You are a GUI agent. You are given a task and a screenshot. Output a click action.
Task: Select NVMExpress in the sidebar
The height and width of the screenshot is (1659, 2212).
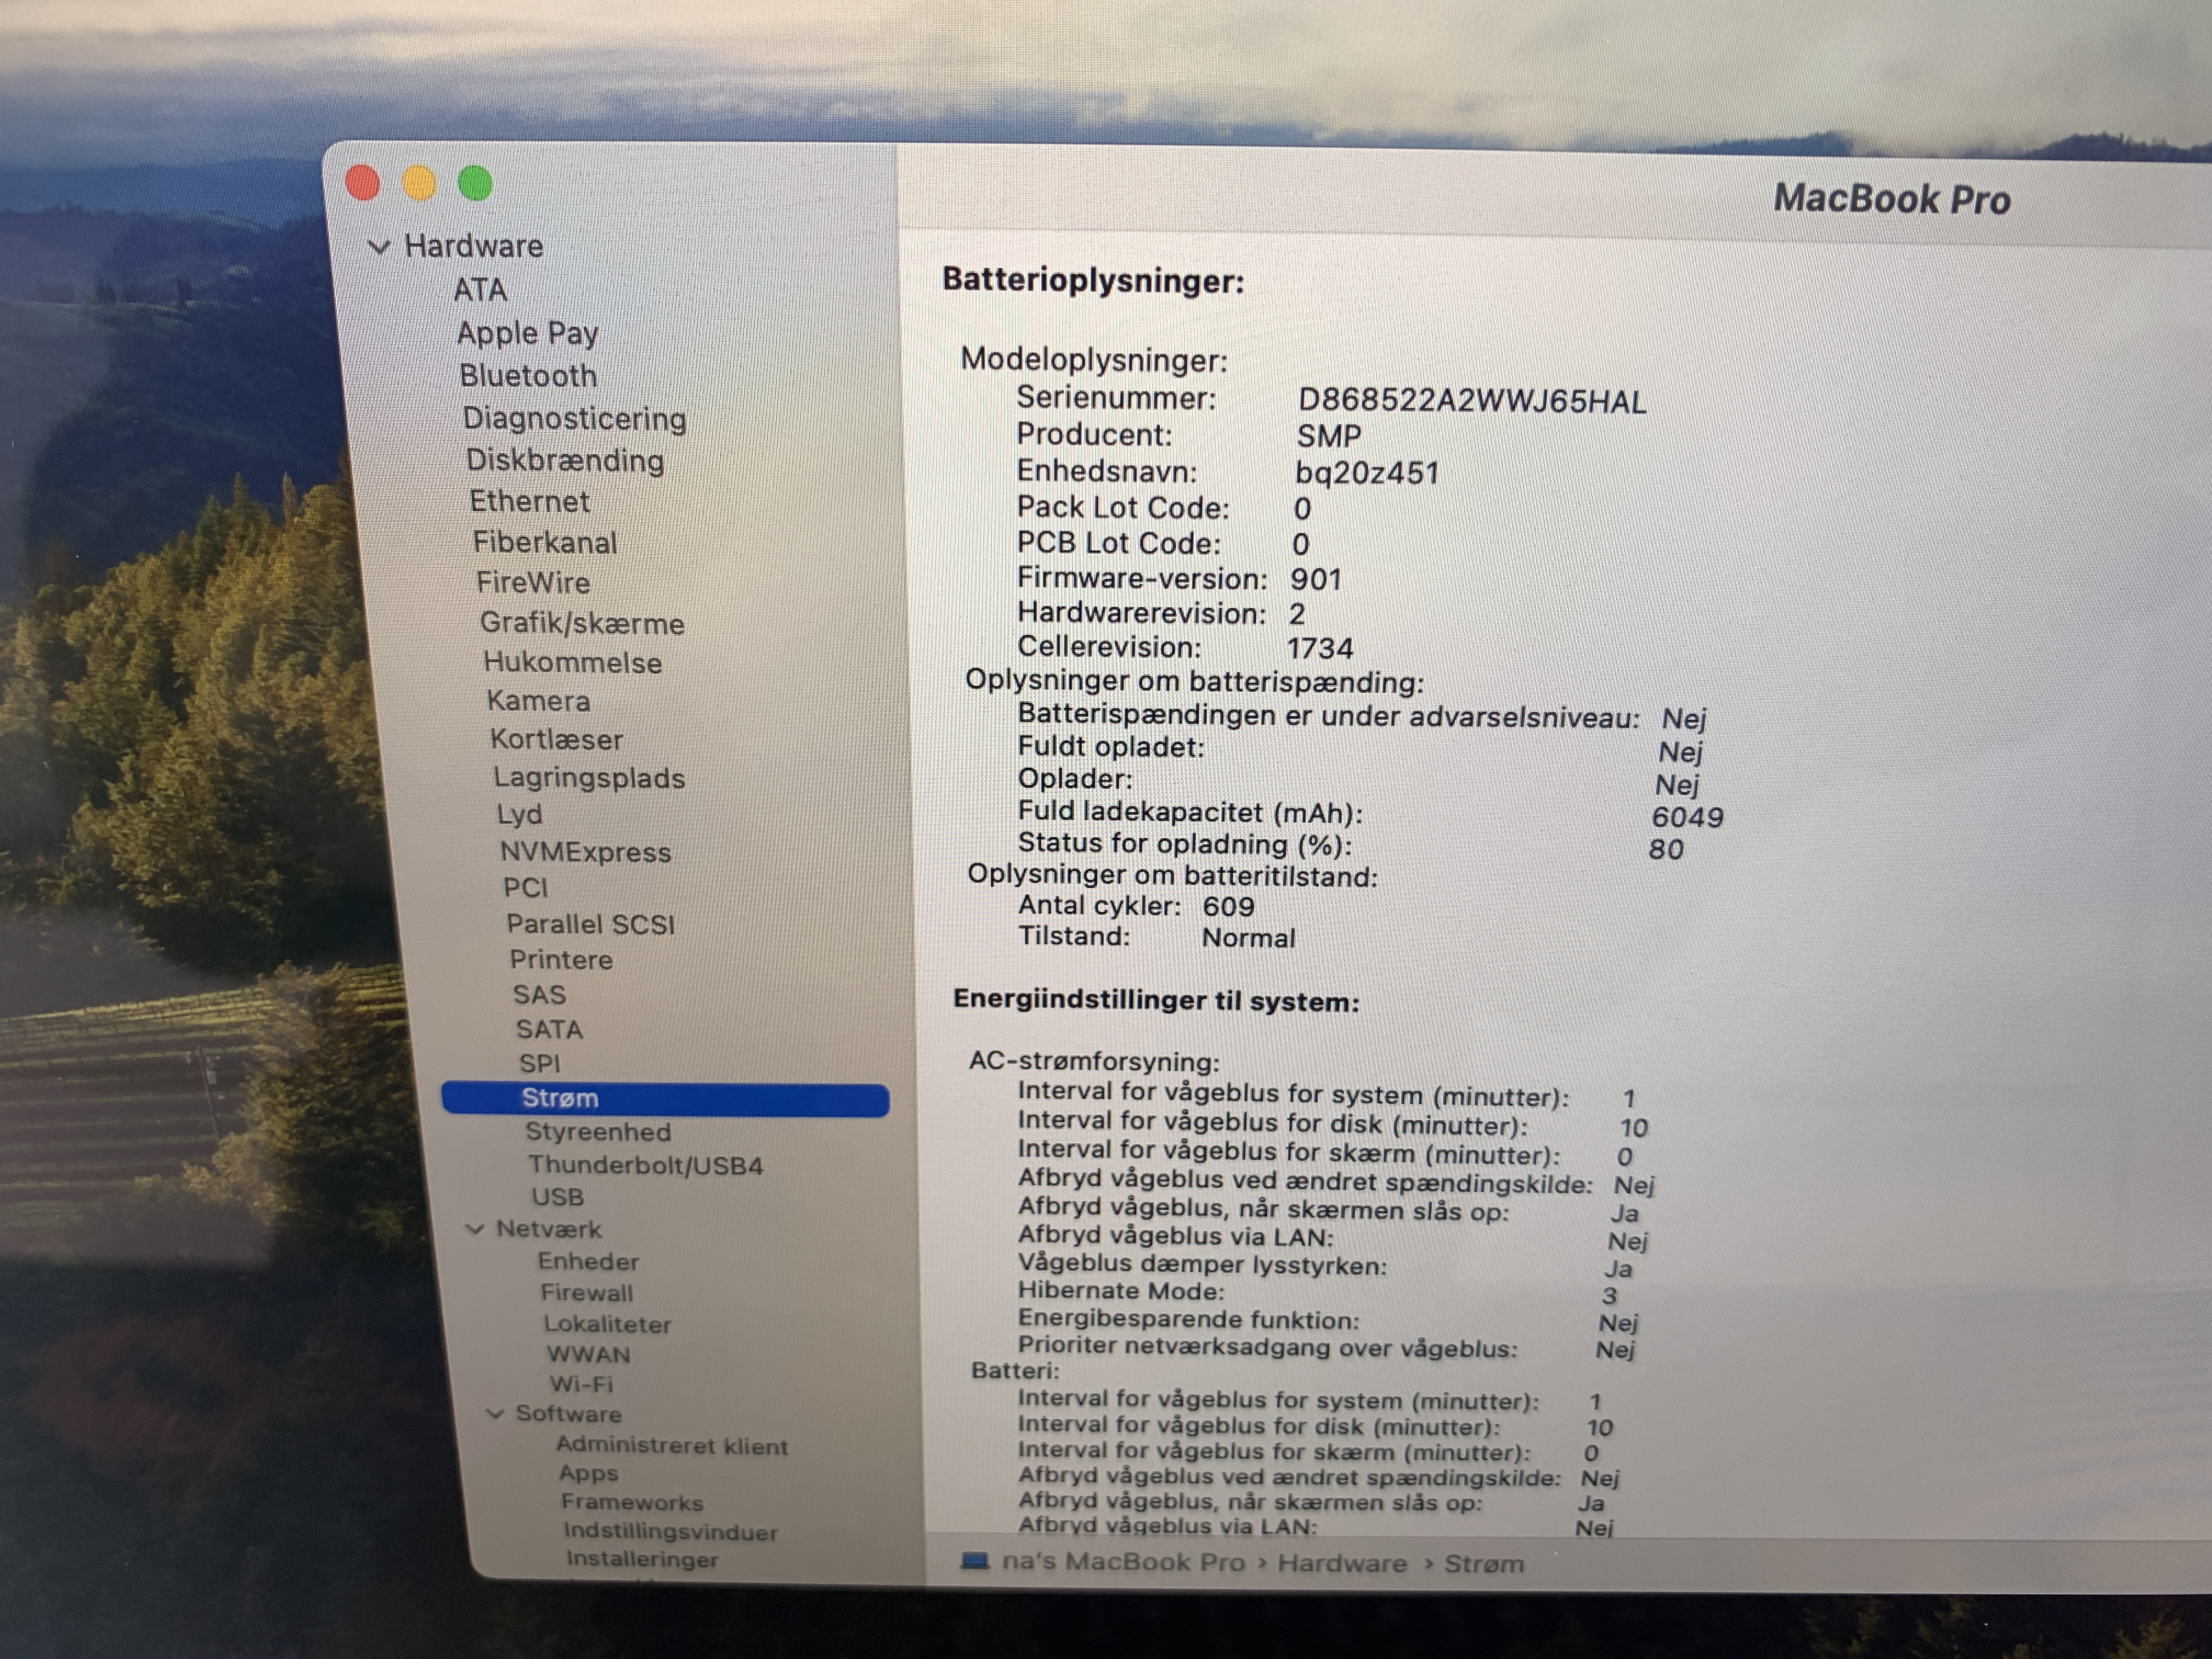[585, 852]
